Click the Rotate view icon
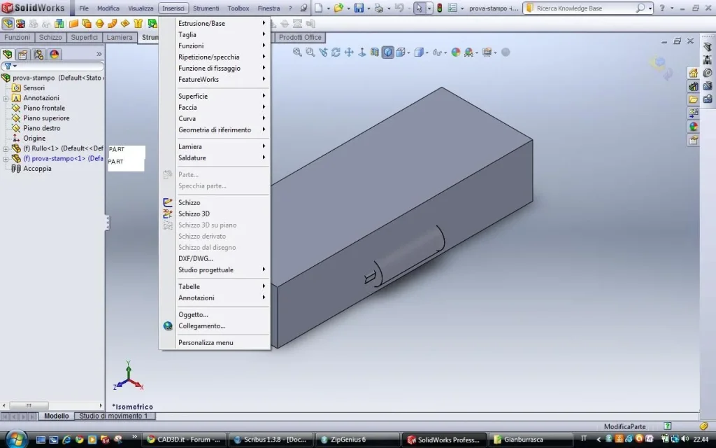Image resolution: width=716 pixels, height=448 pixels. [336, 52]
